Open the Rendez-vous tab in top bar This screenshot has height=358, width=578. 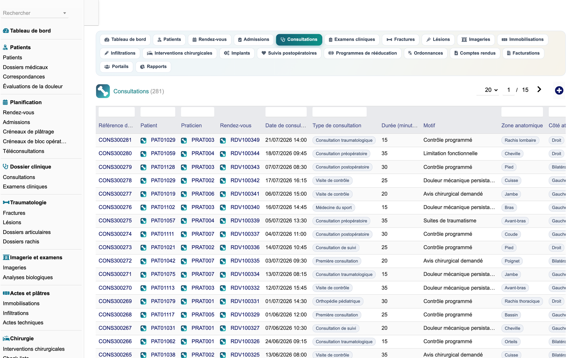tap(209, 40)
